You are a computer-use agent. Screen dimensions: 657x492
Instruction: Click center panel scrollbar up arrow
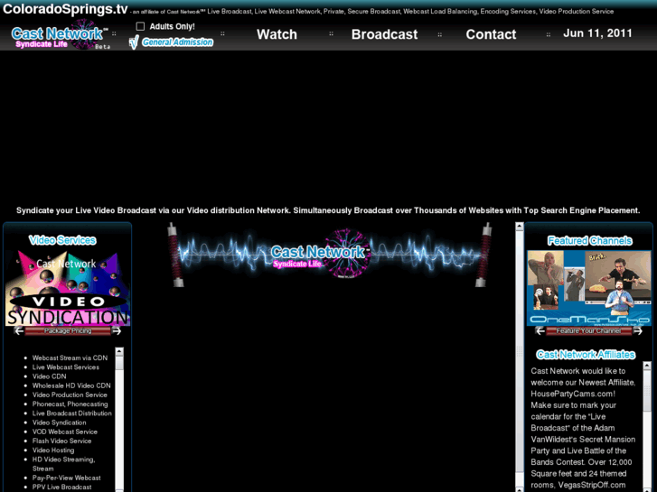point(520,227)
